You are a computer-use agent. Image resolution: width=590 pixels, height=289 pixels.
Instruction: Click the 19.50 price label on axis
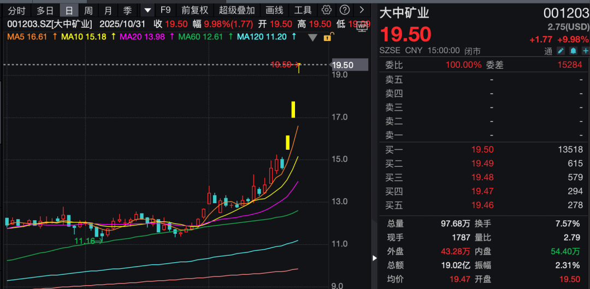click(x=345, y=65)
